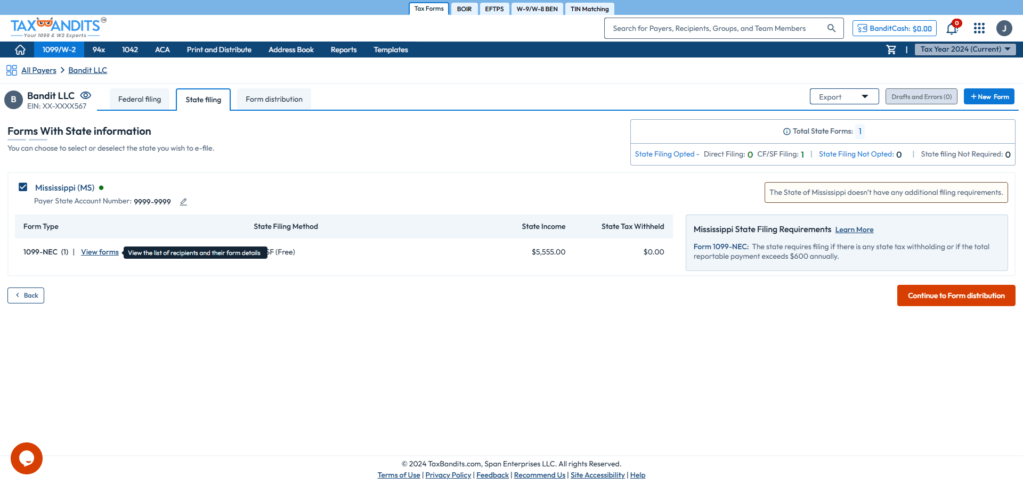The image size is (1023, 485).
Task: Open the 94x menu
Action: click(99, 50)
